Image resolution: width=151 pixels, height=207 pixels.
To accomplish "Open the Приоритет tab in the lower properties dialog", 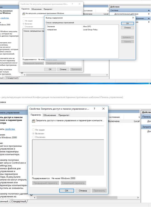I will click(64, 115).
